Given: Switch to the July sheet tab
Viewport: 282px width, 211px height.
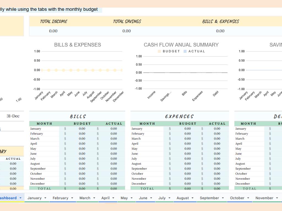Looking at the screenshot, I should pyautogui.click(x=162, y=198).
